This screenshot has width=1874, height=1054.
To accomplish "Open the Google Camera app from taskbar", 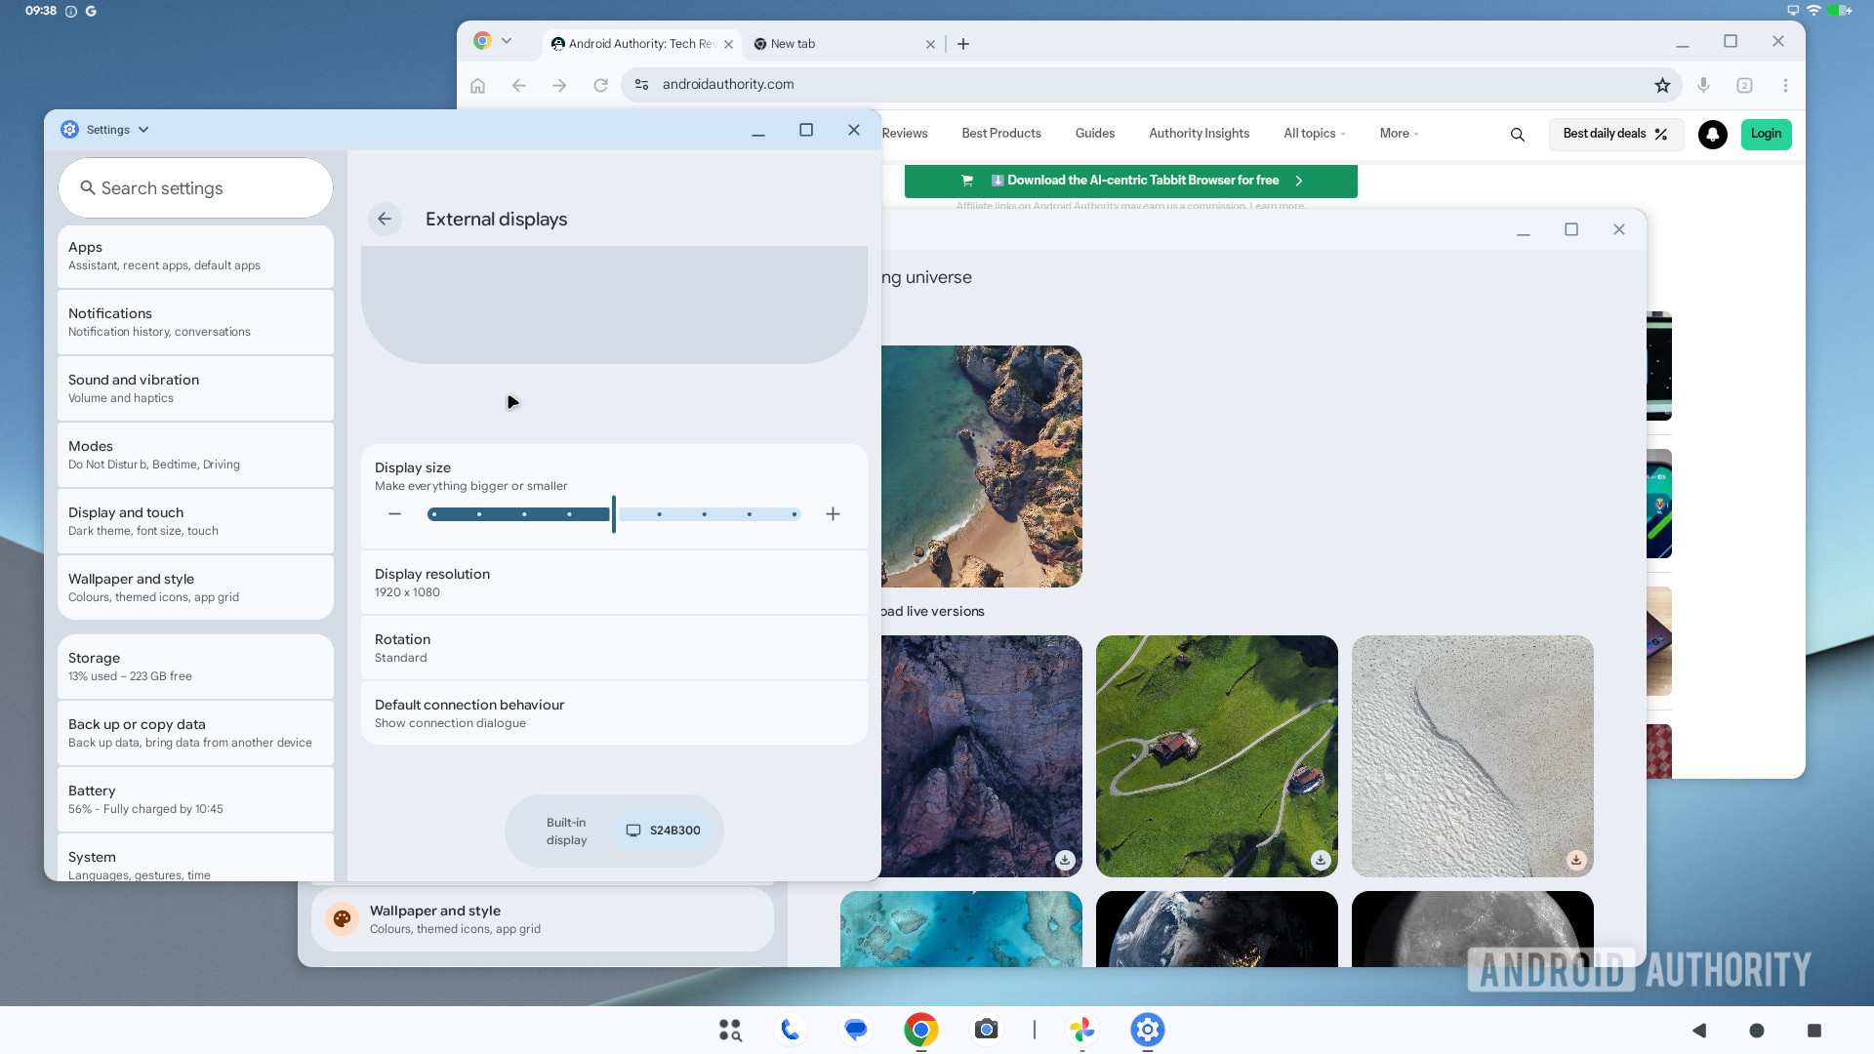I will click(x=986, y=1030).
